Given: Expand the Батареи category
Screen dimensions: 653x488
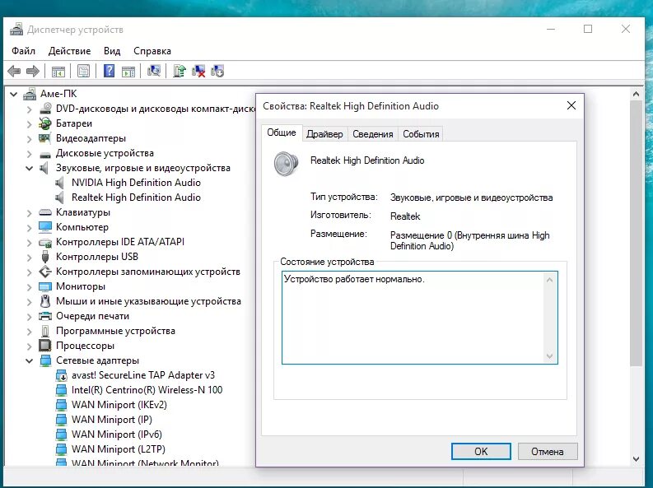Looking at the screenshot, I should tap(29, 124).
